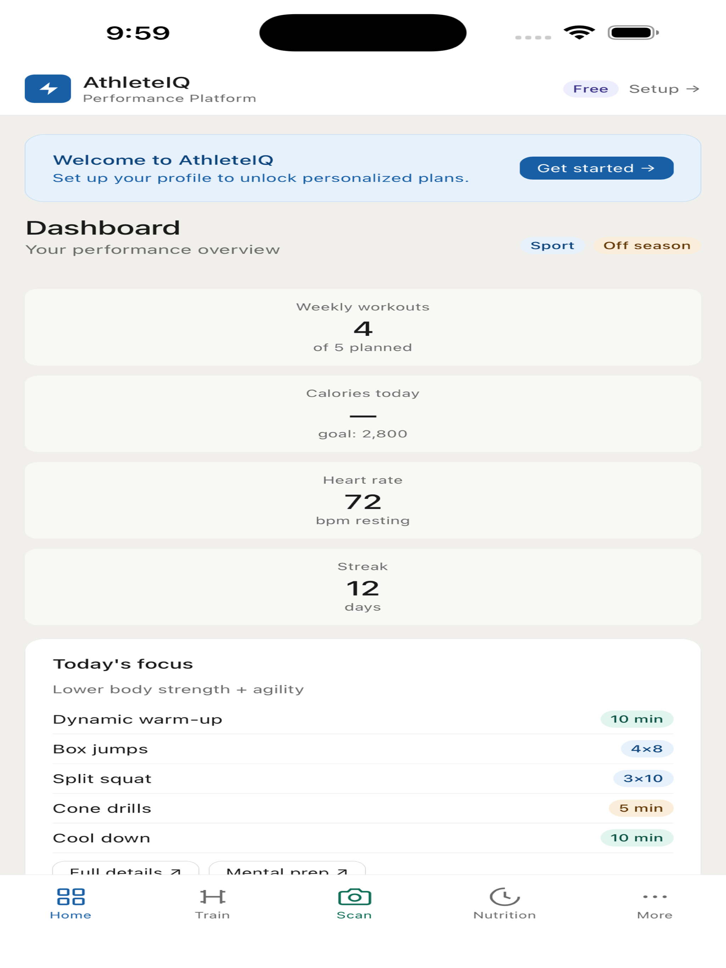Tap the AthleteIQ lightning bolt logo
726x968 pixels.
[48, 89]
